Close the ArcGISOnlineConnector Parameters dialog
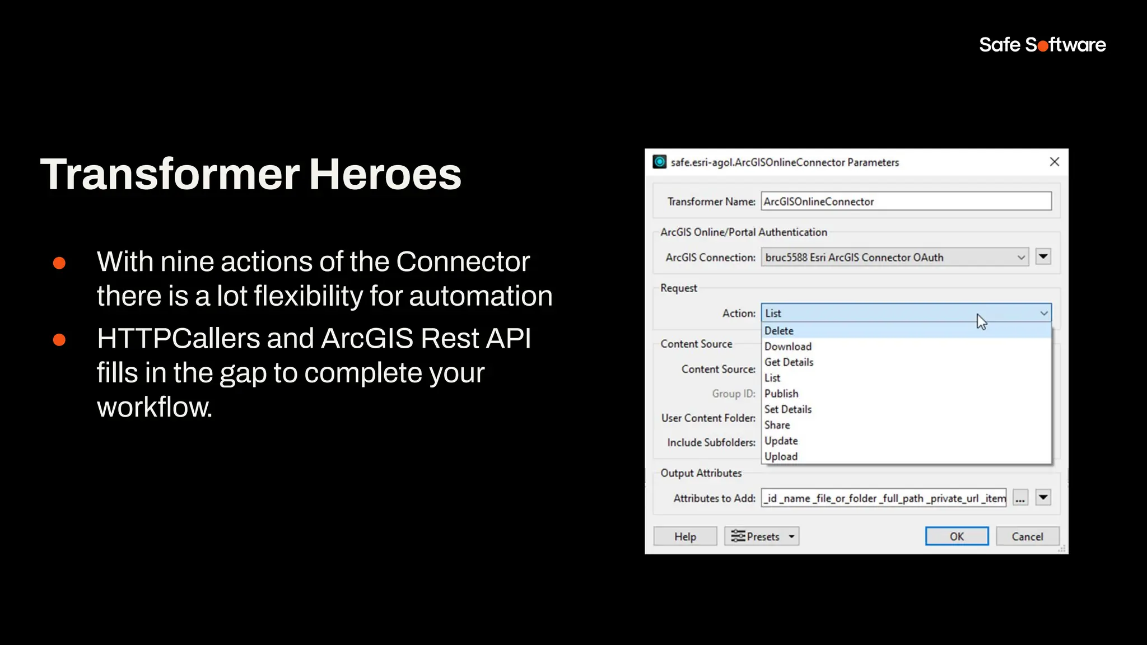This screenshot has height=645, width=1147. [1054, 162]
